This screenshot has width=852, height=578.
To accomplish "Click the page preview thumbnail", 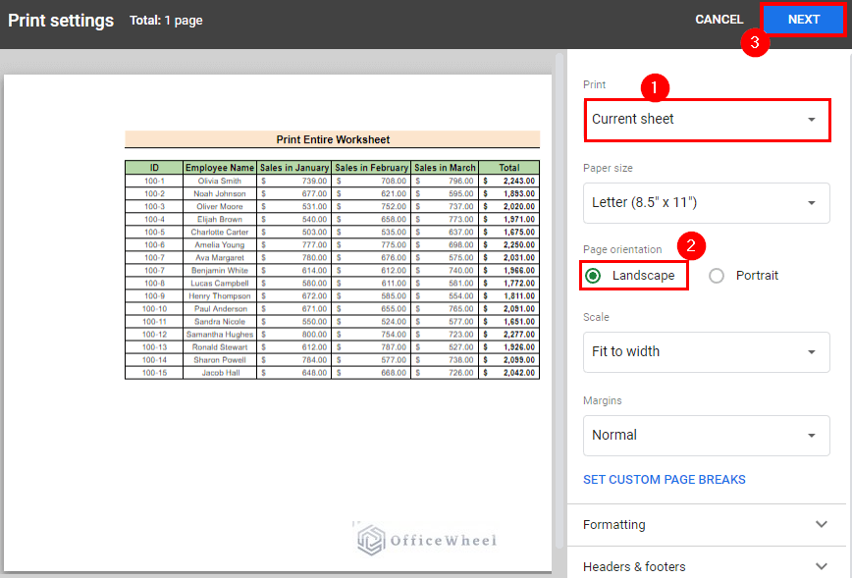I will tap(278, 314).
